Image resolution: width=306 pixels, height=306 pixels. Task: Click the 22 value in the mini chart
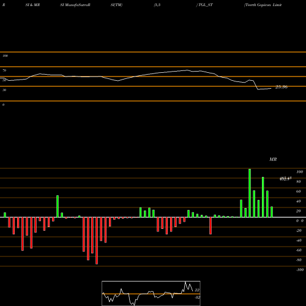tap(197, 290)
